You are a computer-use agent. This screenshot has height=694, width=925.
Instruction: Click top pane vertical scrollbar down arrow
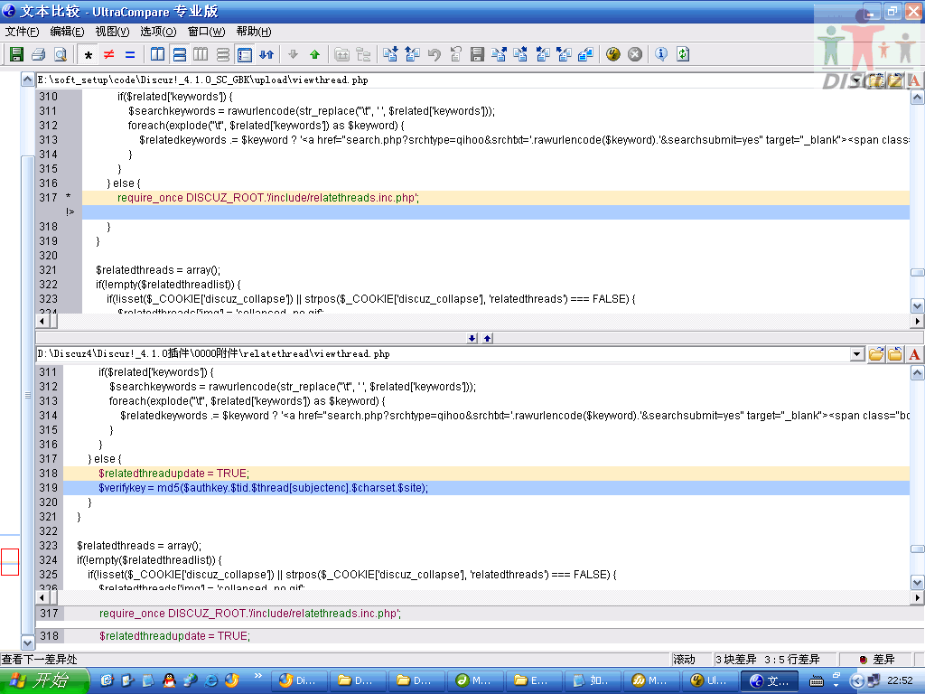point(917,305)
